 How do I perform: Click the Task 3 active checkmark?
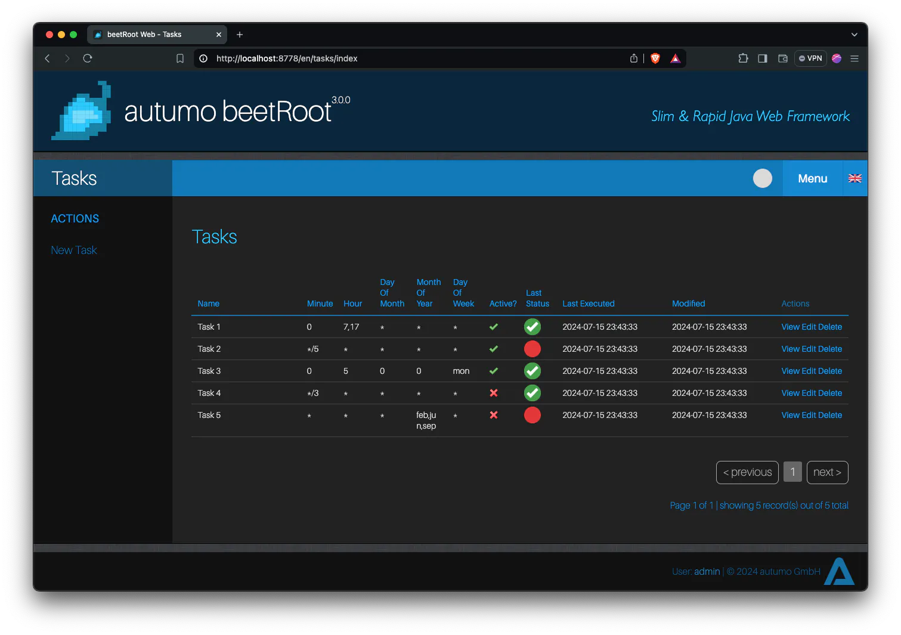[x=494, y=371]
